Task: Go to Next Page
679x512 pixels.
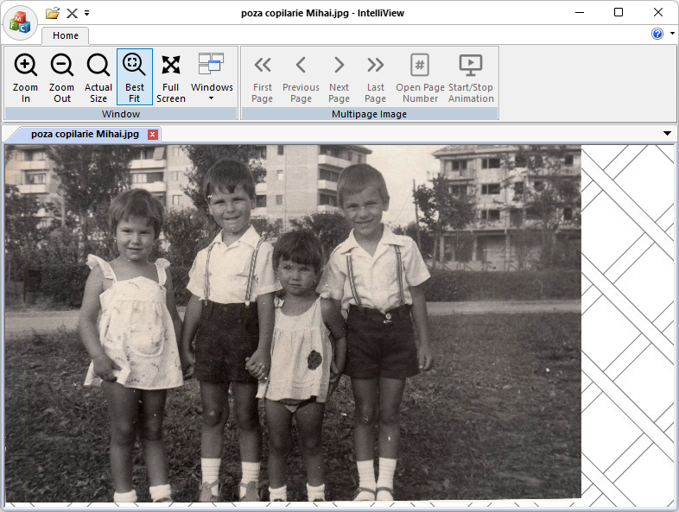Action: click(x=339, y=78)
